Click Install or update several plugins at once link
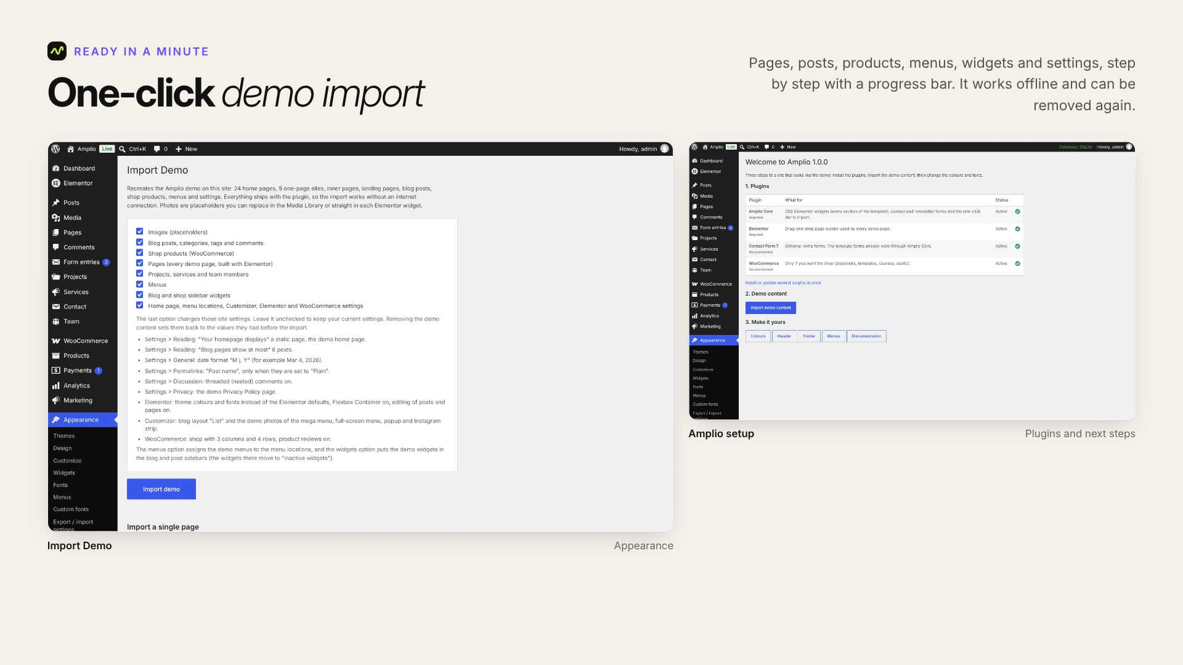 [783, 283]
